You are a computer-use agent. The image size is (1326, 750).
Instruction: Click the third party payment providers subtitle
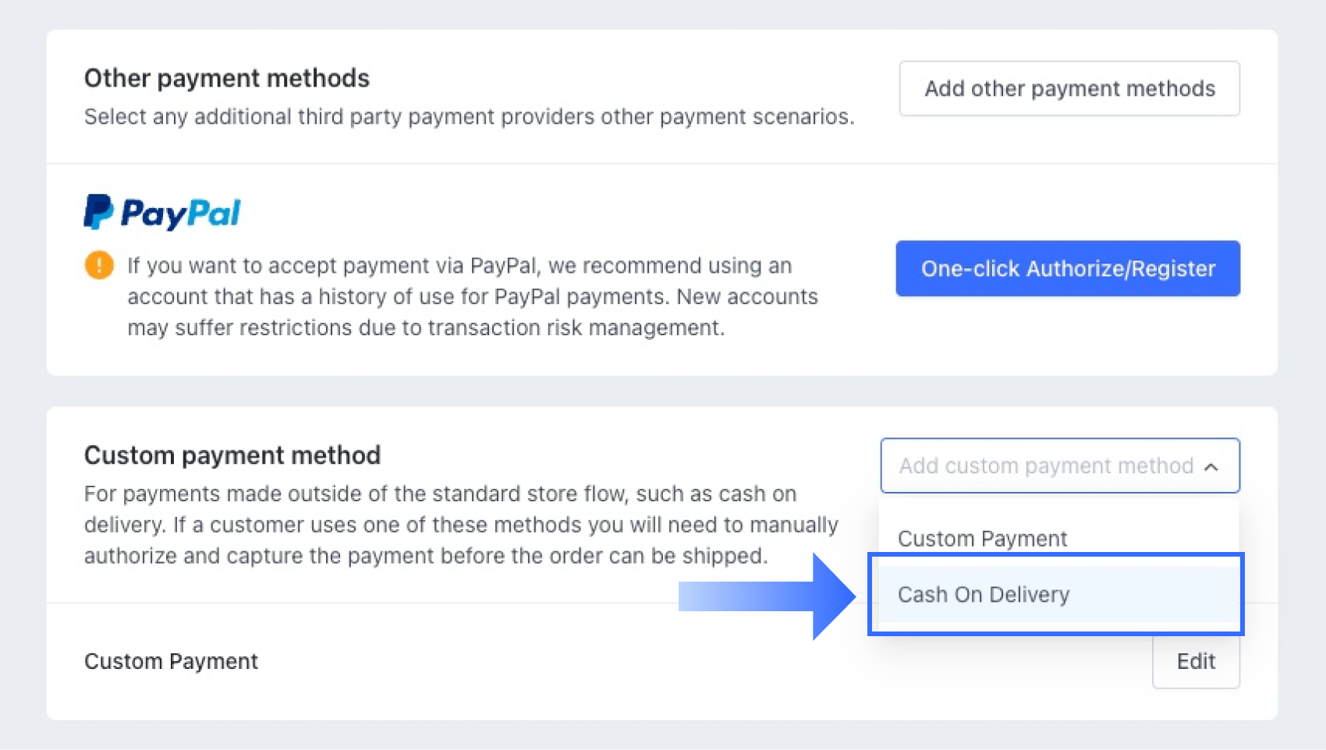[469, 117]
